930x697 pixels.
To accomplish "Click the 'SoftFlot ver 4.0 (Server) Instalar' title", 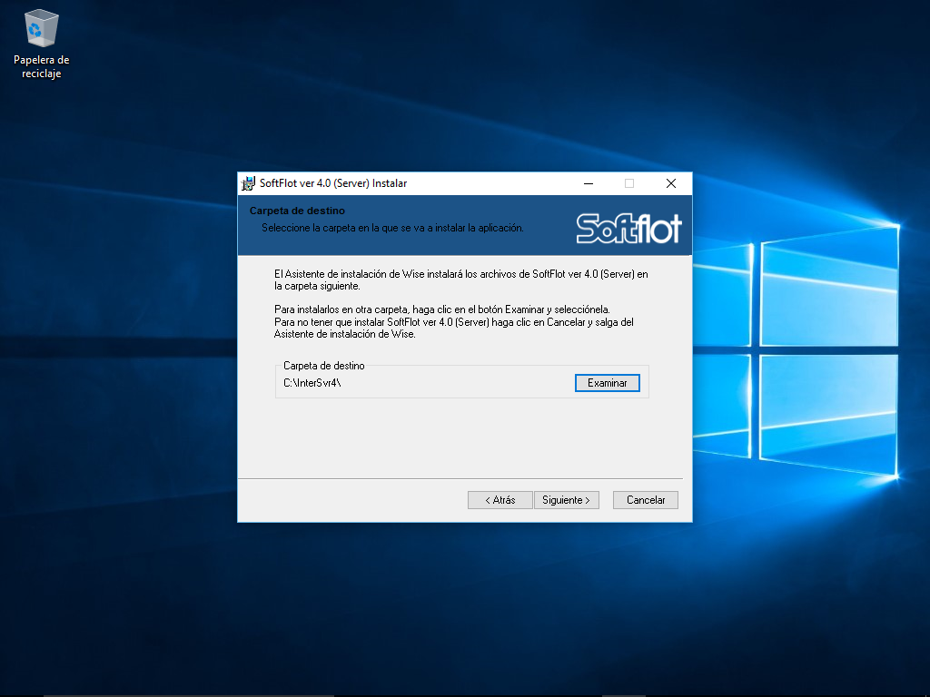I will point(333,183).
